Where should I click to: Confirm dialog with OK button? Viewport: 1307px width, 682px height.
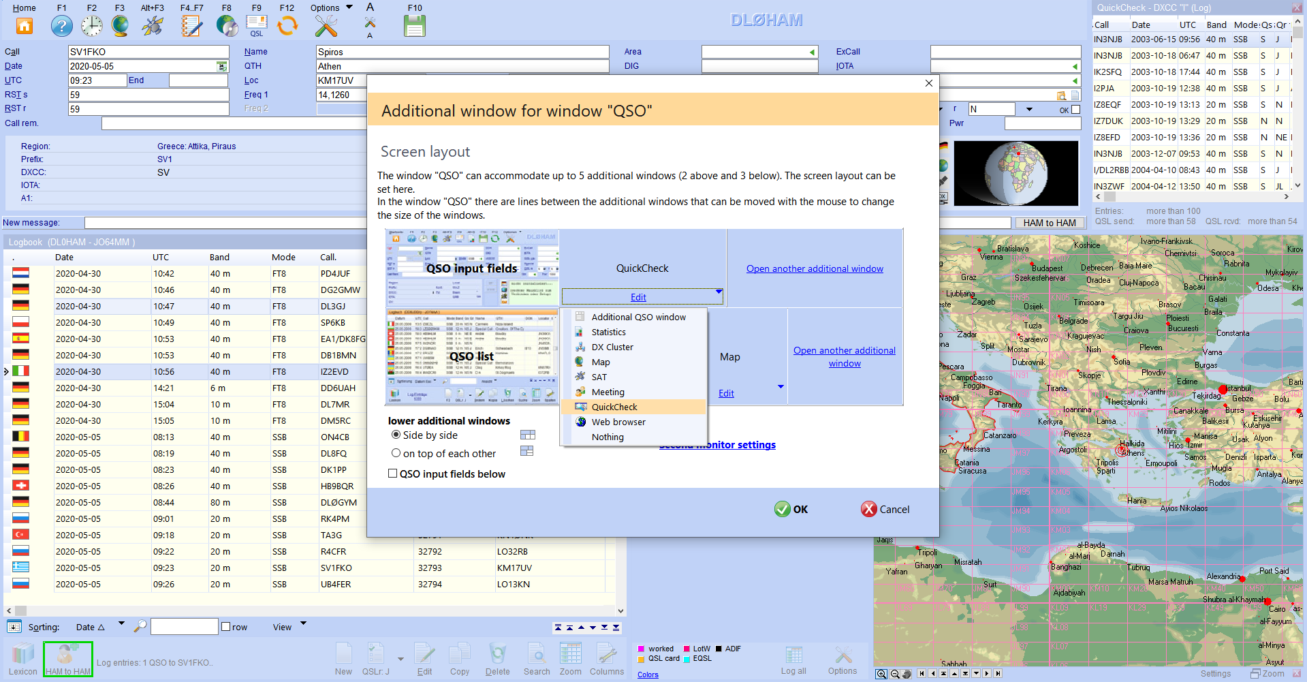tap(791, 509)
